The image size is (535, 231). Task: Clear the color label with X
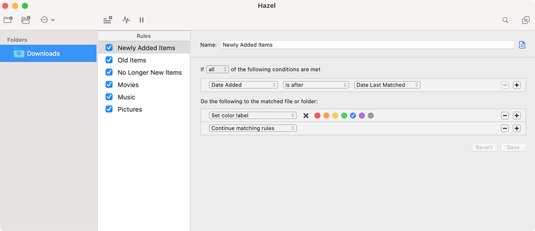coord(306,115)
